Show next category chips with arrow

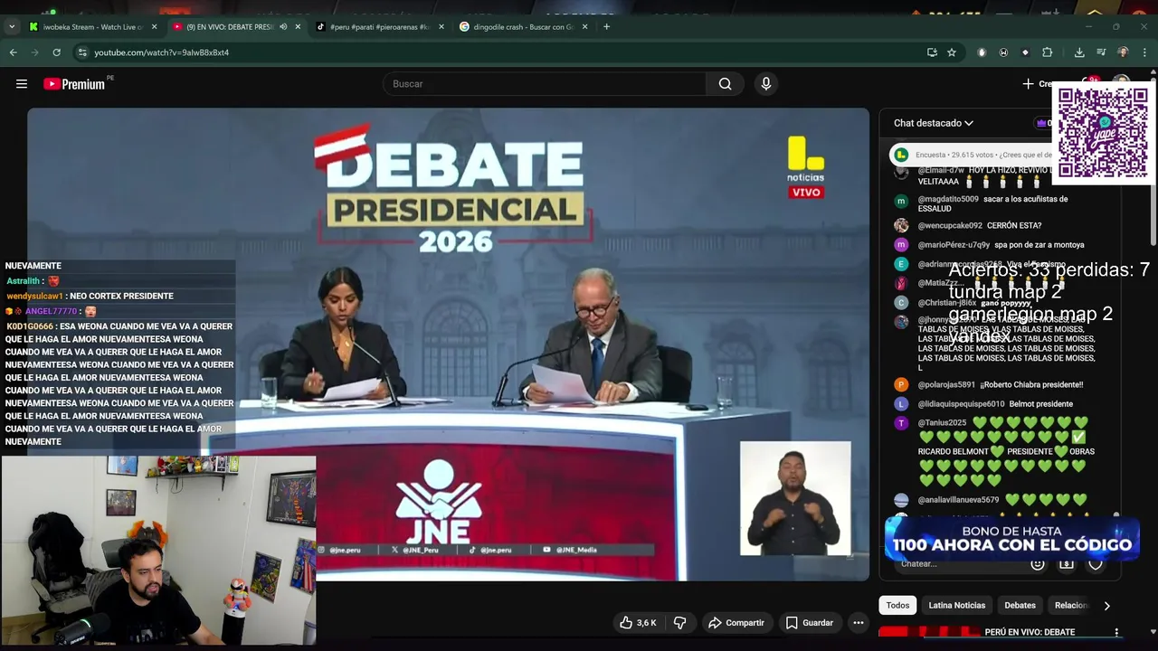[x=1106, y=606]
